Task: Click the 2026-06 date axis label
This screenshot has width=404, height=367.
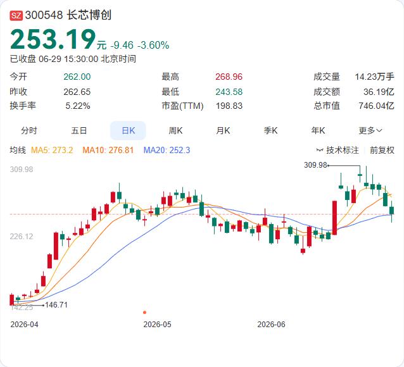Action: click(x=271, y=324)
